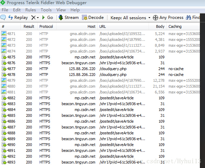Click the xhr1?pvid URL in session 4891
205x168 pixels.
[122, 150]
